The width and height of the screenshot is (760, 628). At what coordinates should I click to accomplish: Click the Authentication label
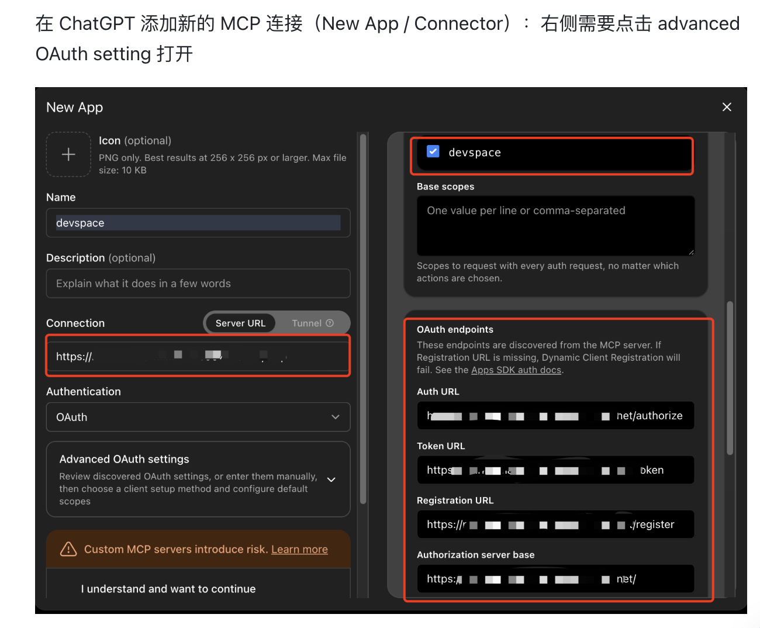(x=84, y=392)
